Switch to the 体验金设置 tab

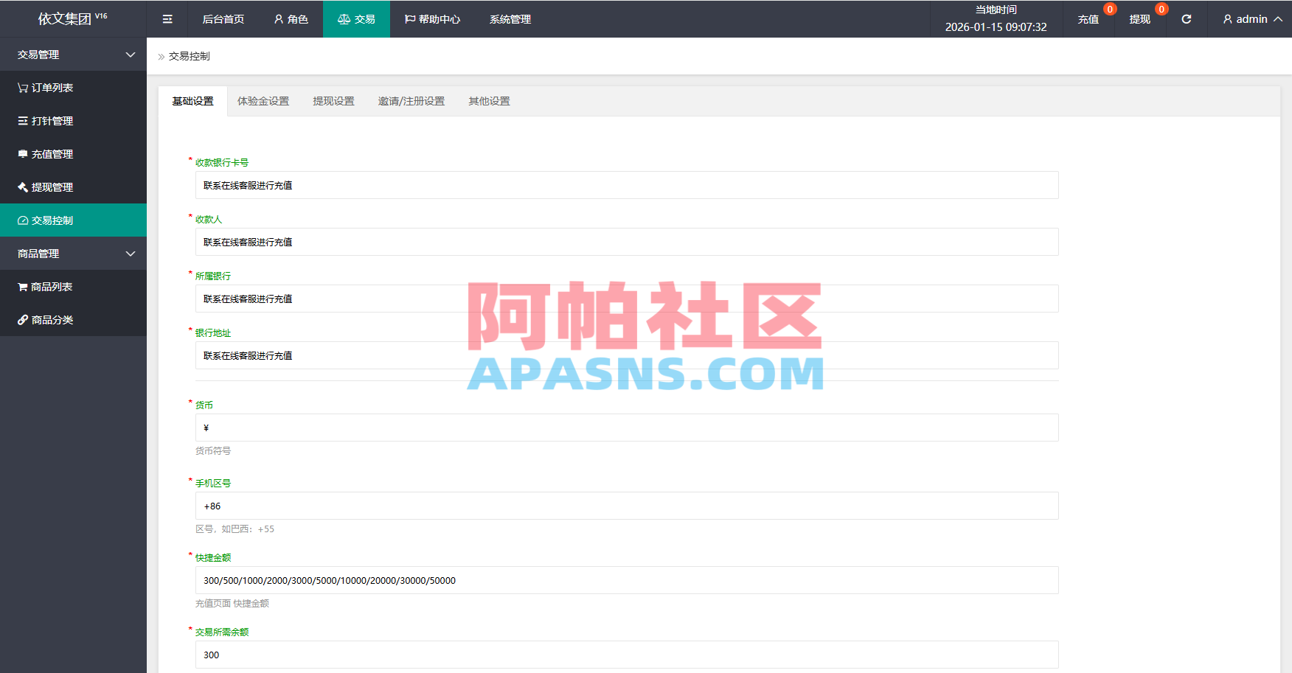263,101
